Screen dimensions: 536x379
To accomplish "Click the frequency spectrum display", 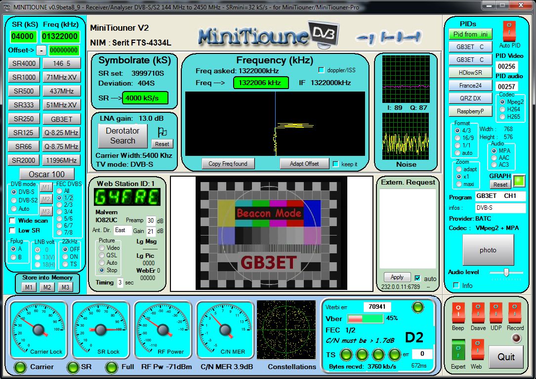I will [275, 124].
